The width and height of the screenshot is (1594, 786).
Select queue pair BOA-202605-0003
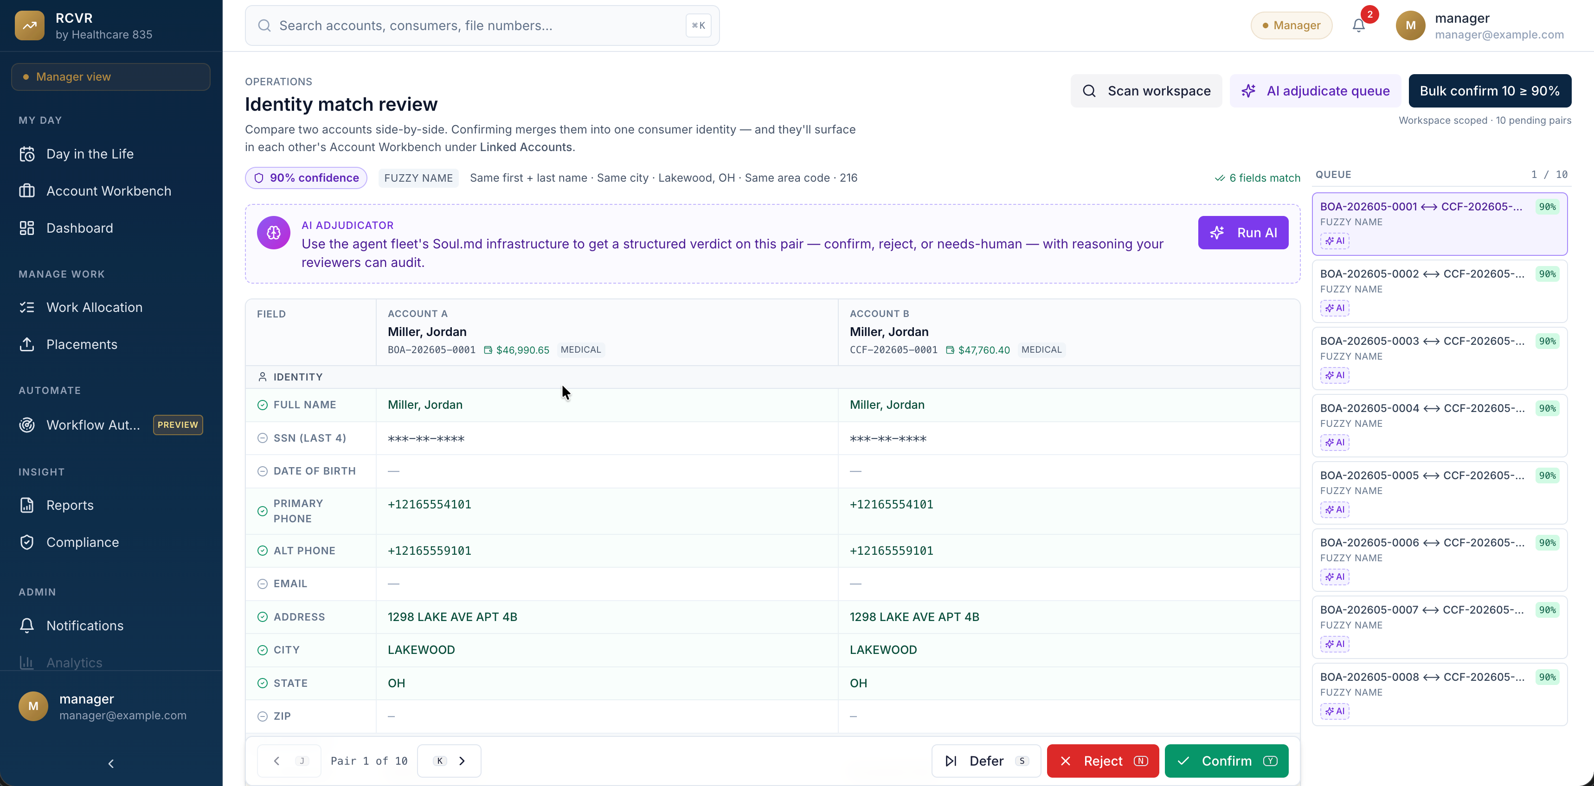[1440, 358]
